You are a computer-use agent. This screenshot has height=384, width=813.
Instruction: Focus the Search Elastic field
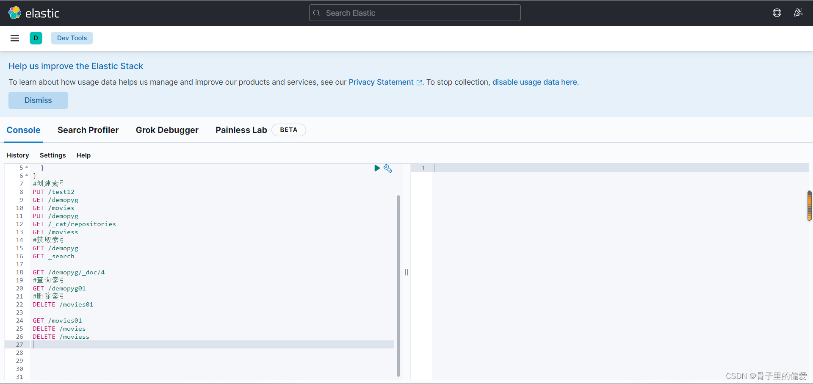pos(415,13)
